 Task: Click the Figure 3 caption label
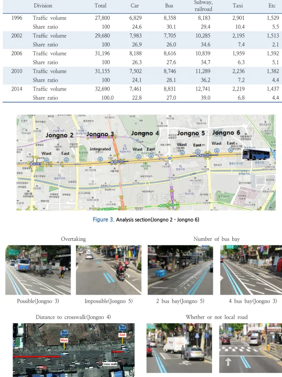103,219
